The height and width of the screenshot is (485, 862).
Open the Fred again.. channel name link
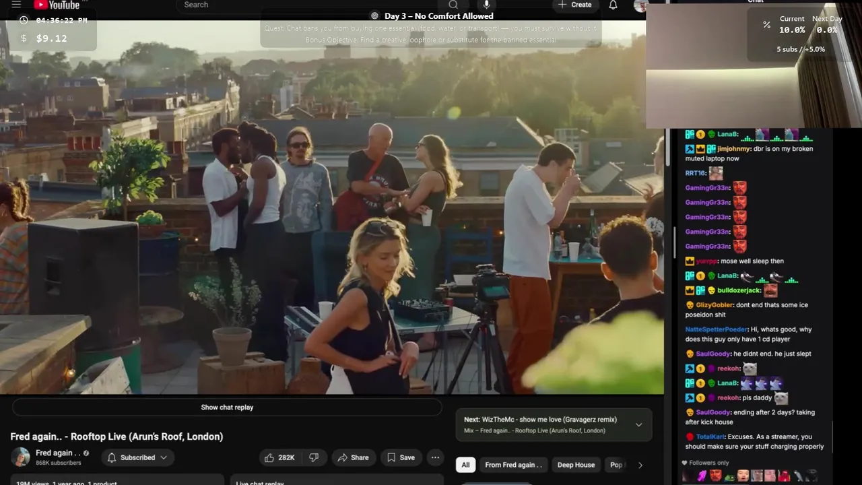[x=58, y=453]
